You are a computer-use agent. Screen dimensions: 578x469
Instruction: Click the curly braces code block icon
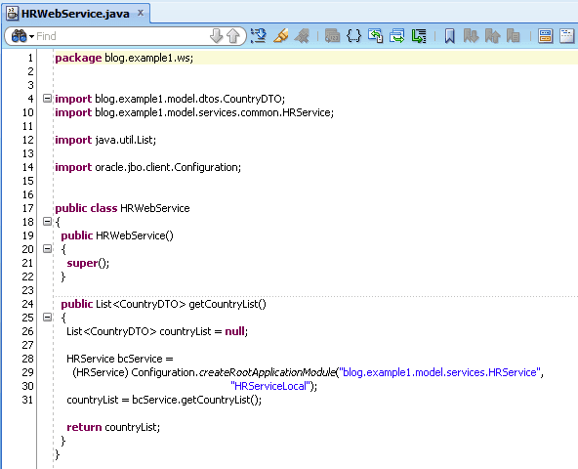click(x=353, y=36)
